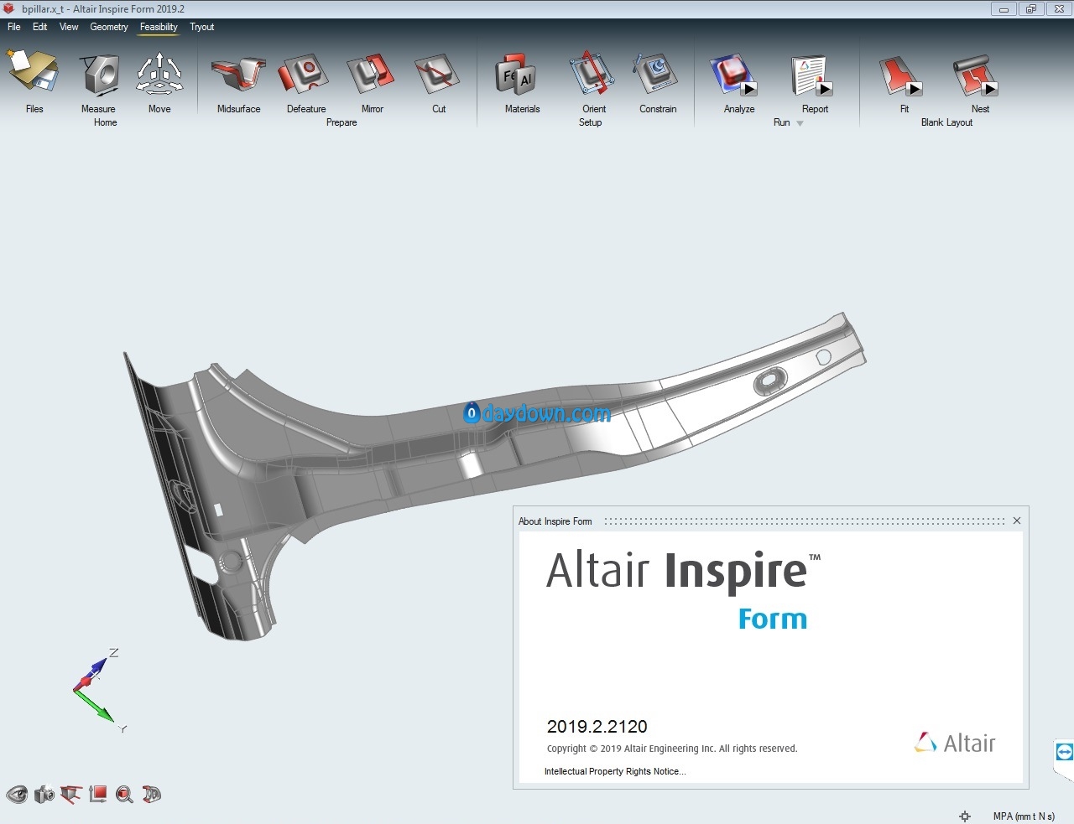Viewport: 1074px width, 824px height.
Task: Open the Intellectual Property Rights Notice link
Action: 615,771
